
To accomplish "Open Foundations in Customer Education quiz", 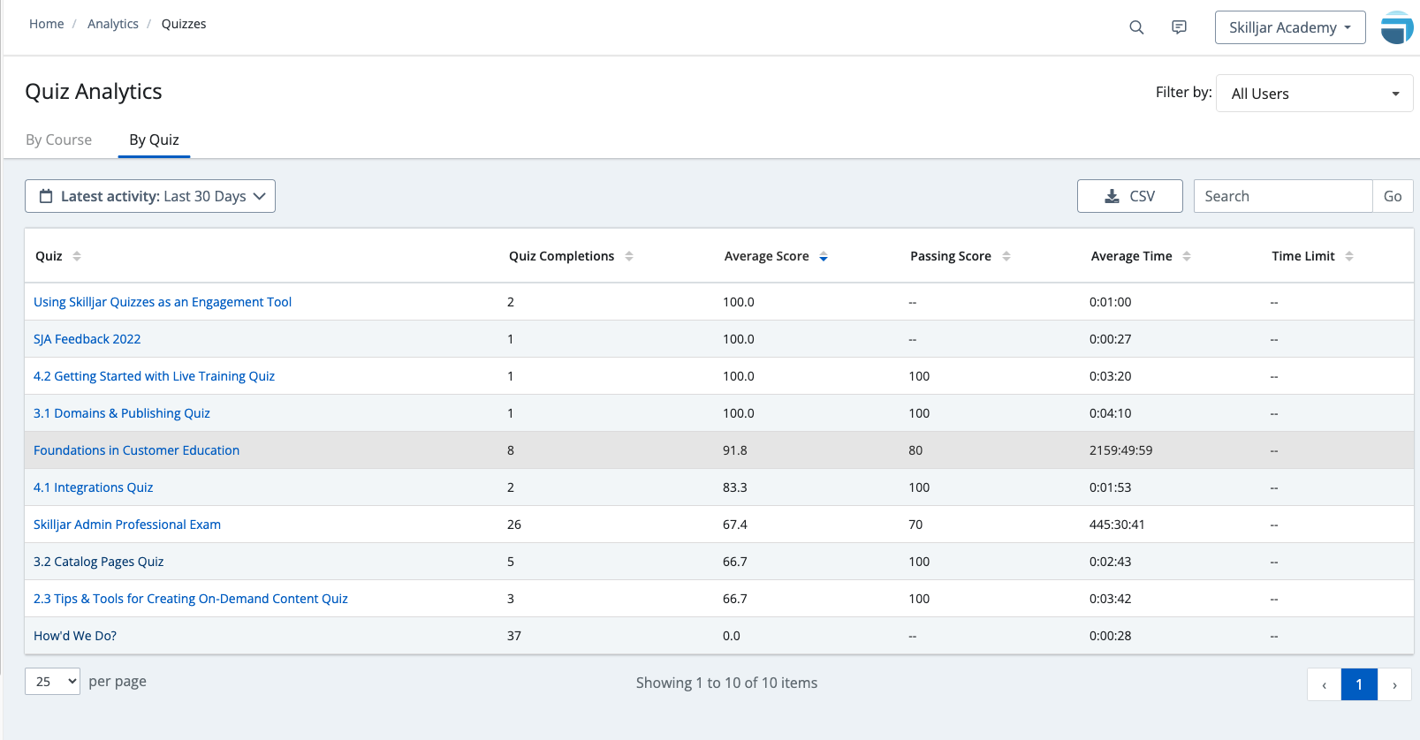I will (x=136, y=450).
